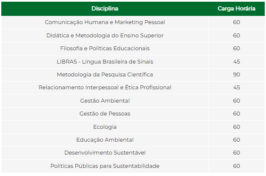
Task: Click the Disciplina column header
Action: point(105,9)
